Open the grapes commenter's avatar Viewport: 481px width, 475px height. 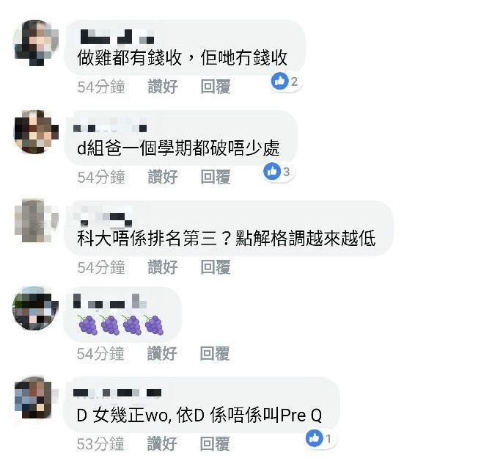coord(36,308)
